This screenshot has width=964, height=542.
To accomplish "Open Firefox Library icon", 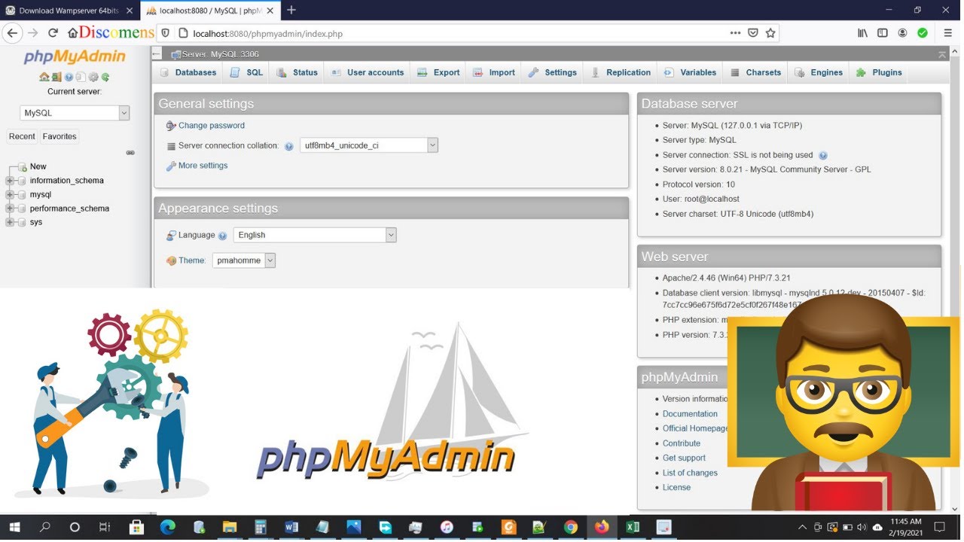I will coord(863,33).
